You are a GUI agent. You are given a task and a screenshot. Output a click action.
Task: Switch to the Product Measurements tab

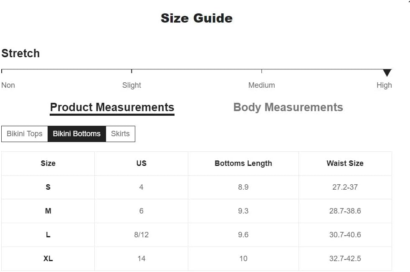click(x=112, y=108)
